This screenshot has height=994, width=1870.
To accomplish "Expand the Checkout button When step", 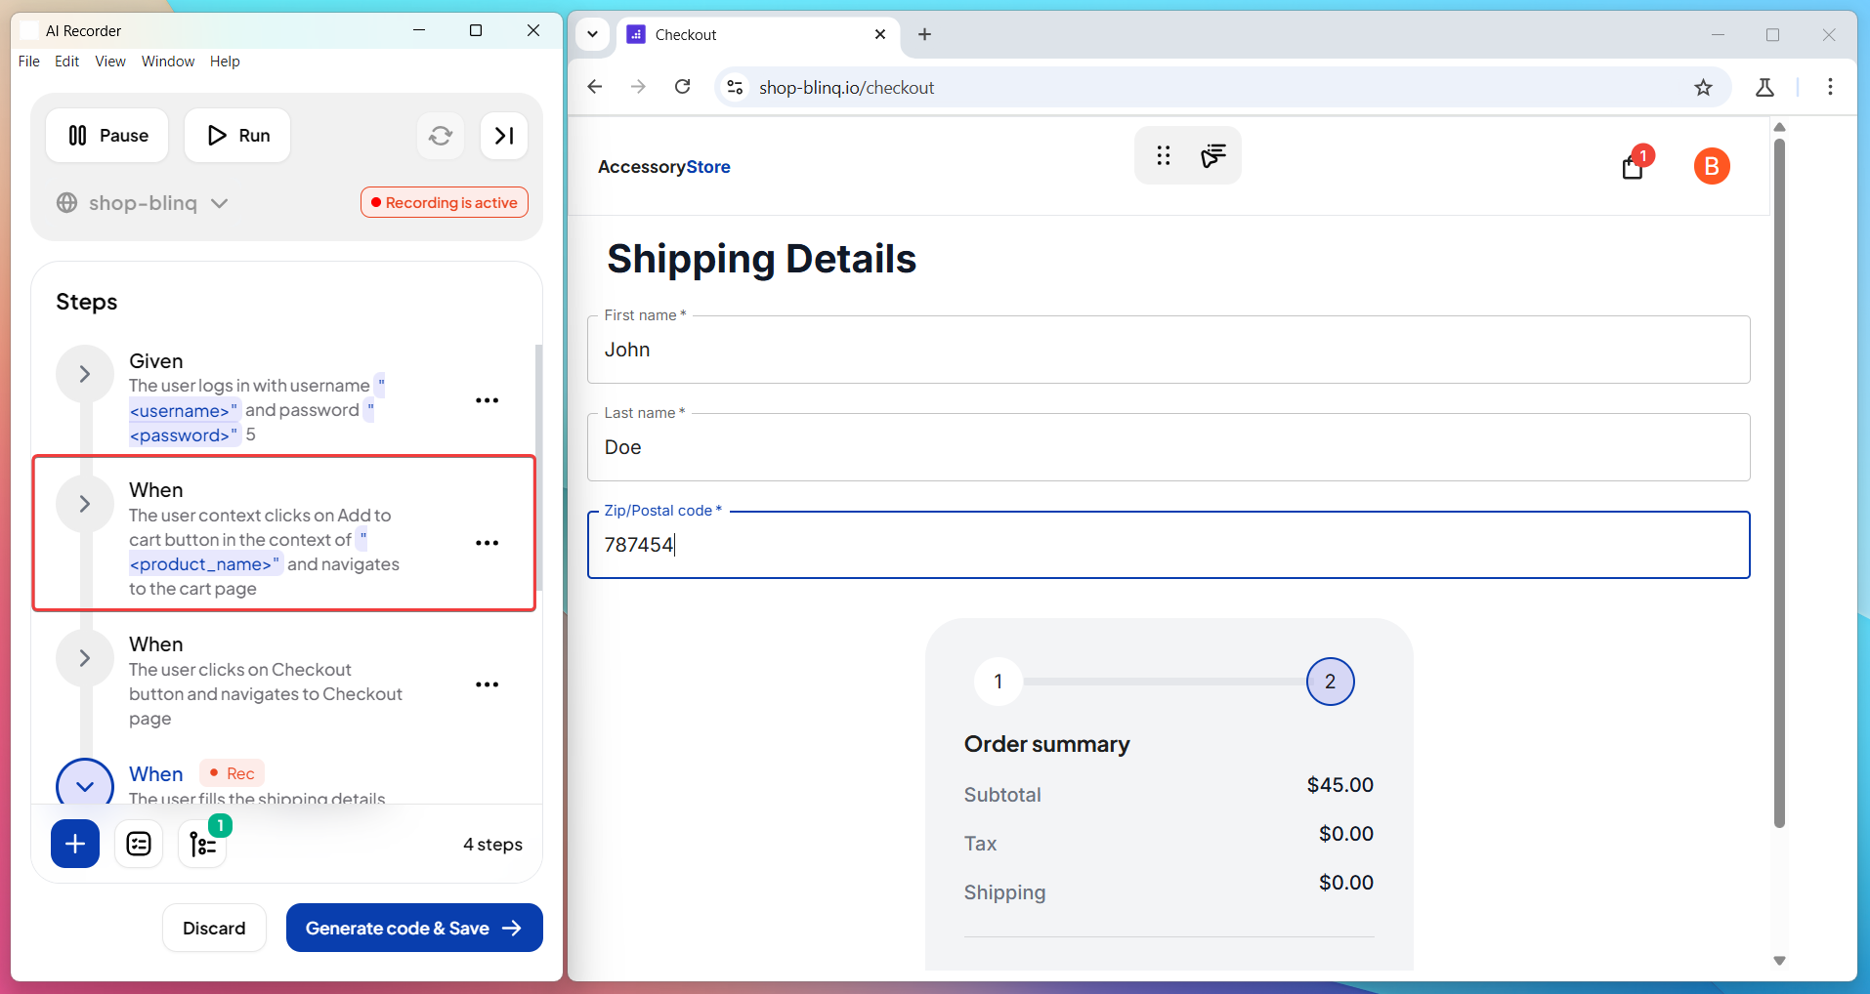I will click(85, 658).
